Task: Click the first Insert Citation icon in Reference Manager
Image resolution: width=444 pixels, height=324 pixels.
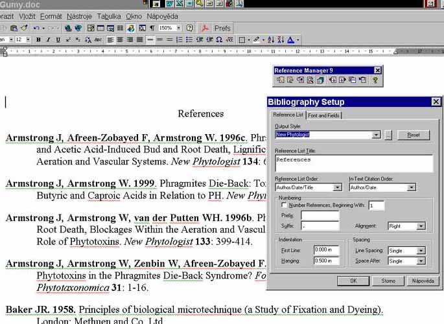Action: [x=280, y=80]
